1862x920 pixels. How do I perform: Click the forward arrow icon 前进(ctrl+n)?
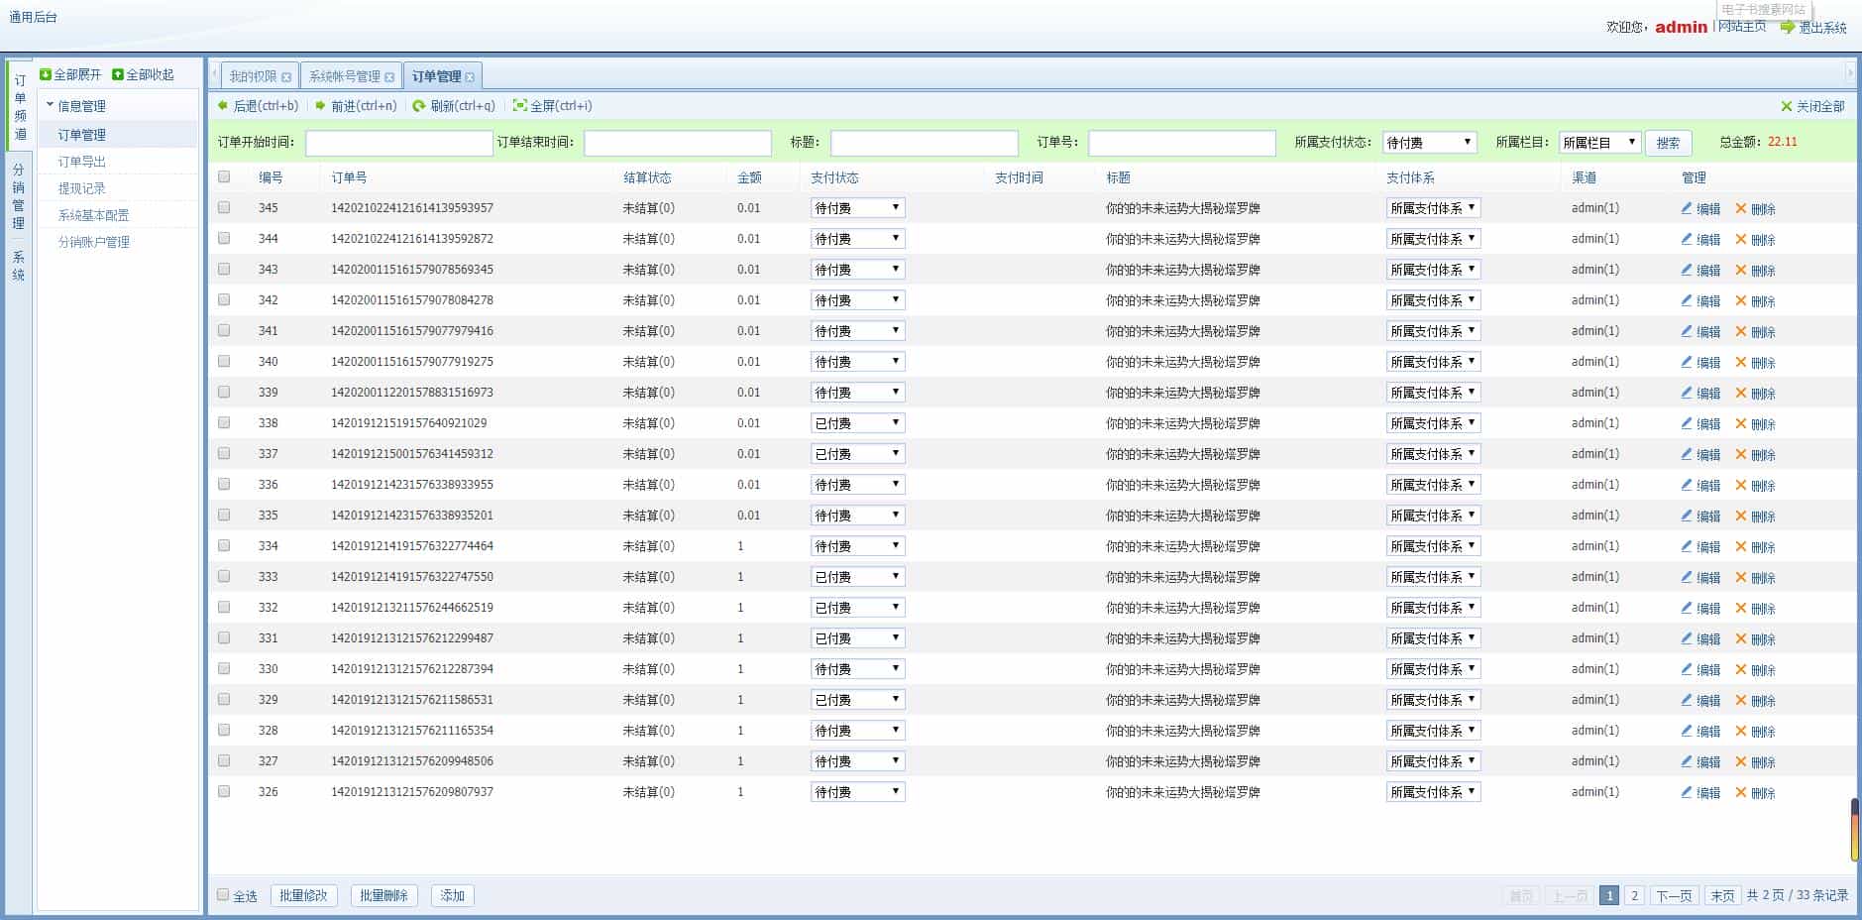point(321,106)
